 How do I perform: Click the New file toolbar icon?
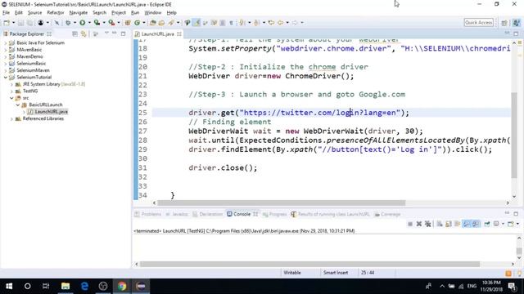click(7, 23)
